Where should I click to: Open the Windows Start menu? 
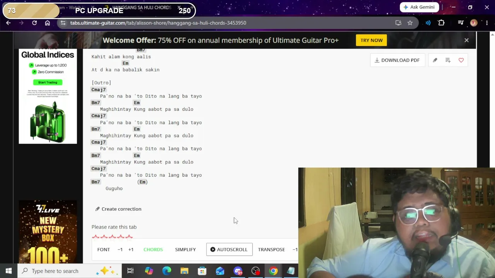tap(9, 271)
